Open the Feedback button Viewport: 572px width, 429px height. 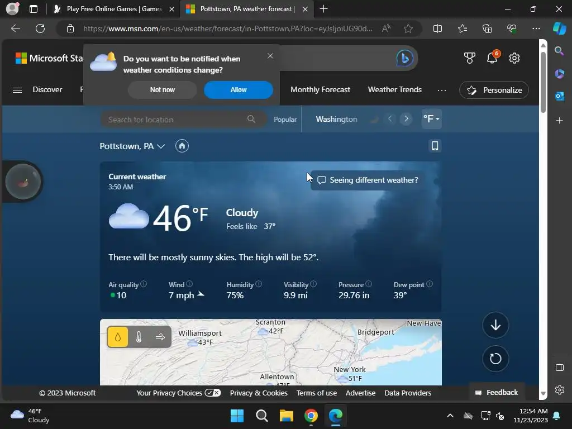click(x=497, y=393)
